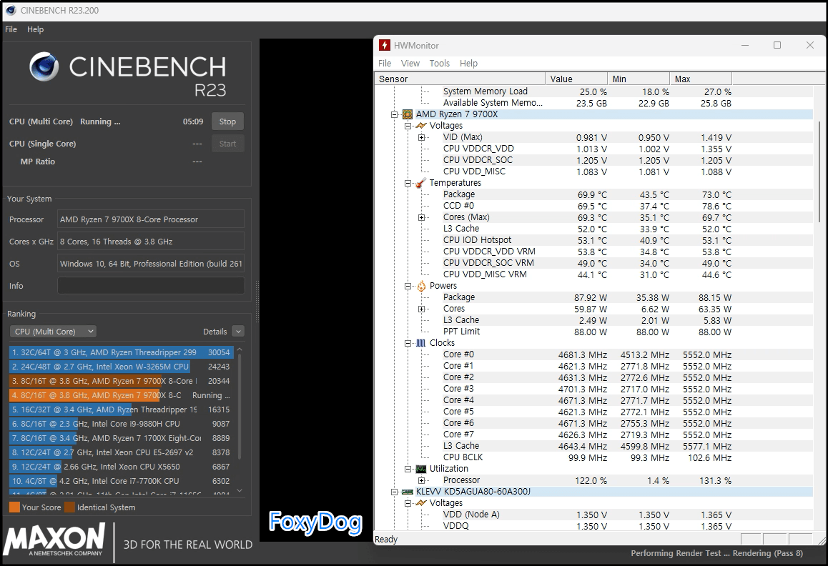Collapse the KLEVV Voltages section
The width and height of the screenshot is (828, 566).
[x=408, y=503]
